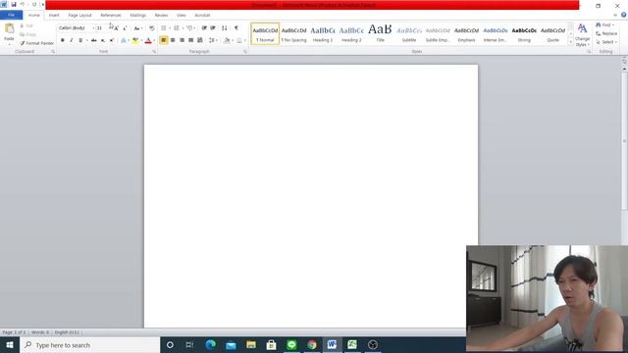Viewport: 628px width, 353px height.
Task: Toggle bold formatting
Action: (63, 40)
